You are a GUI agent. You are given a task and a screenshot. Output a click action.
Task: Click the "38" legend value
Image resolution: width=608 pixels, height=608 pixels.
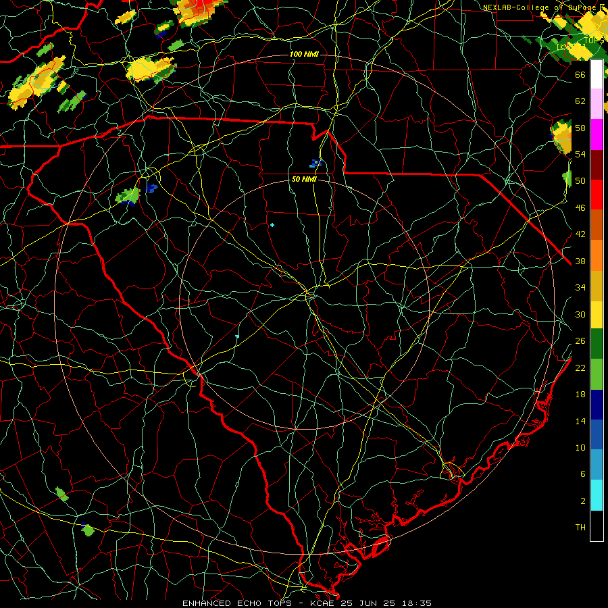(580, 261)
